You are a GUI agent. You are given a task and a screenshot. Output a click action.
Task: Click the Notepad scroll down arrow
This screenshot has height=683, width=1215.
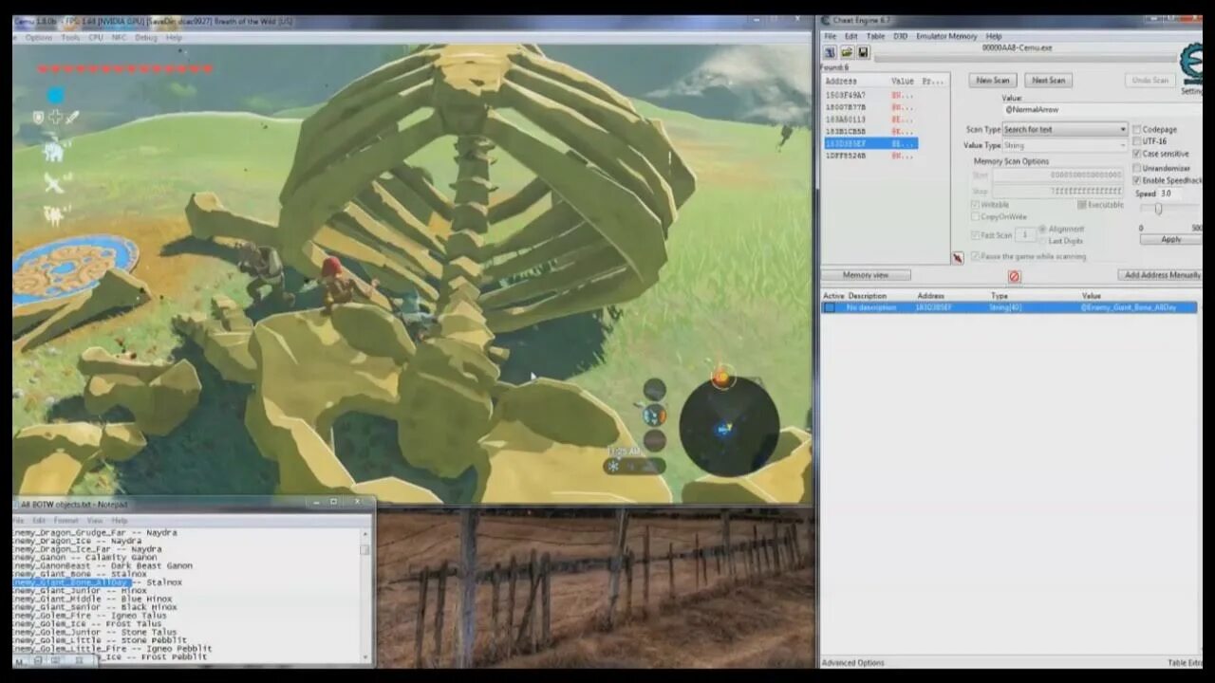pyautogui.click(x=364, y=656)
